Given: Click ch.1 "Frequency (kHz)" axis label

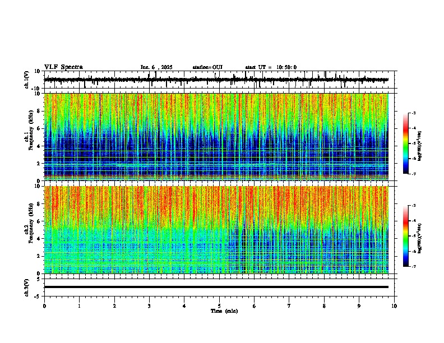Looking at the screenshot, I should coord(31,131).
